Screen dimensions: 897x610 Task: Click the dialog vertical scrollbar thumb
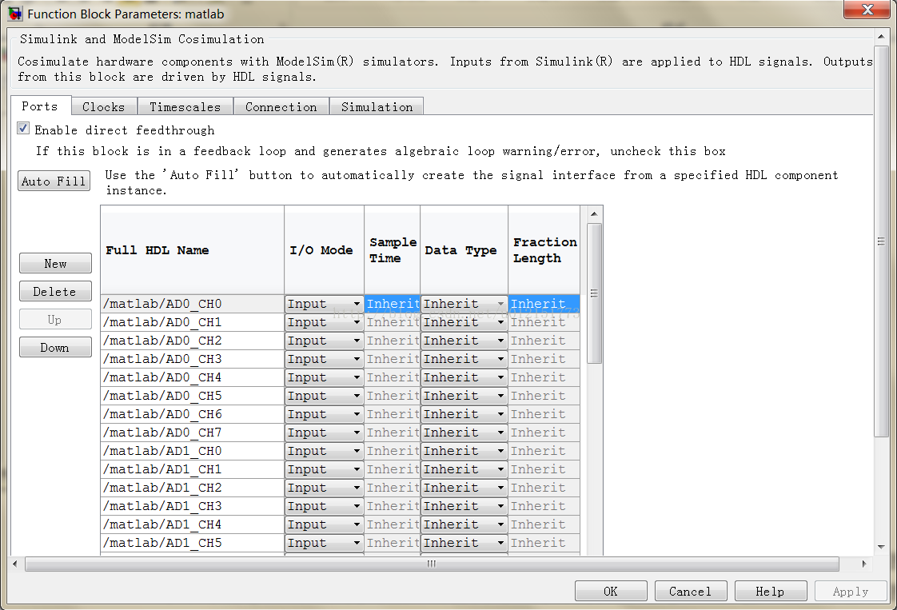click(x=881, y=241)
